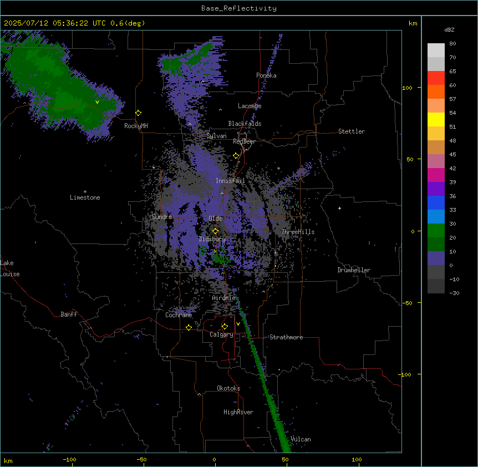The image size is (478, 467).
Task: Click the Sylvan label on the map
Action: [216, 136]
